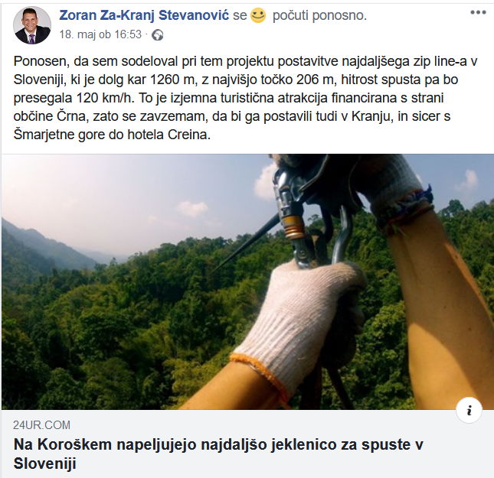Open Zoran's round profile picture
The width and height of the screenshot is (494, 478).
pos(32,25)
